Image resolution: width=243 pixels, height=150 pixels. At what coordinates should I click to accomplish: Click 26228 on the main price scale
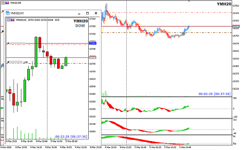236,89
